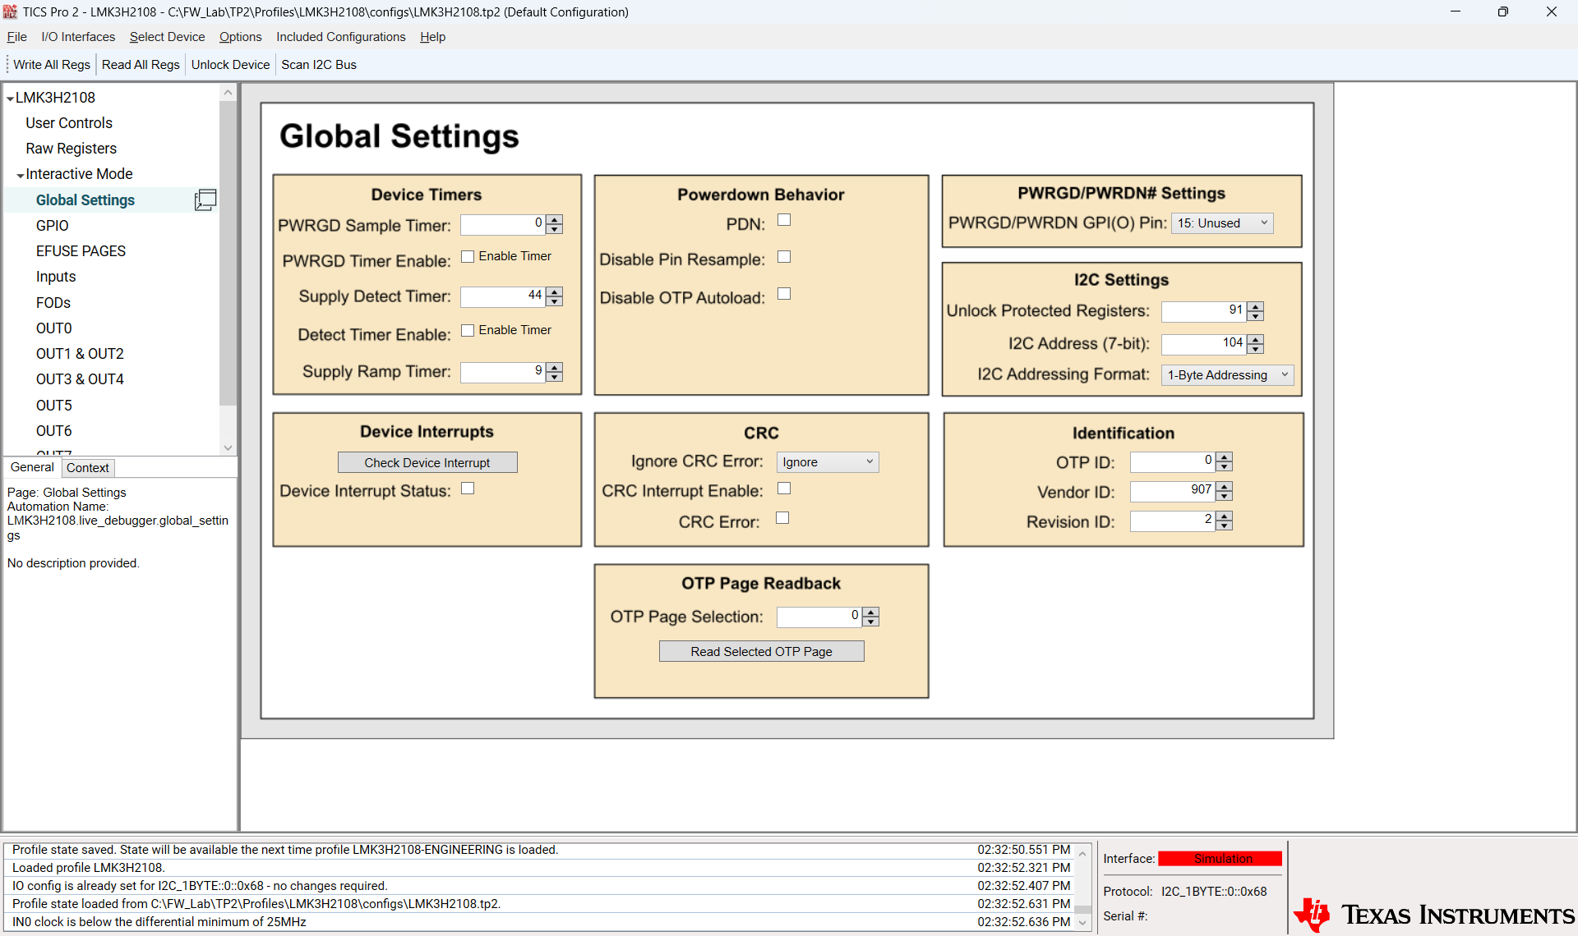Open the PWRGD/PWRDN GPI(O) Pin dropdown

(1222, 223)
